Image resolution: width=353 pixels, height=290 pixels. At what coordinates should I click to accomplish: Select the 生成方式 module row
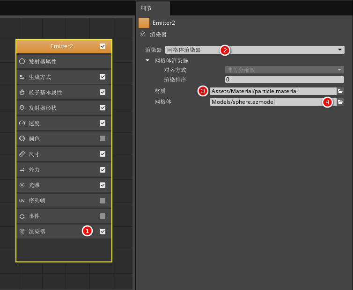[x=64, y=77]
